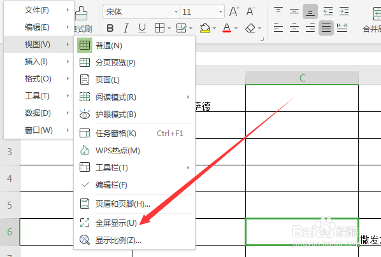Click the distributed alignment icon
381x257 pixels.
342,28
